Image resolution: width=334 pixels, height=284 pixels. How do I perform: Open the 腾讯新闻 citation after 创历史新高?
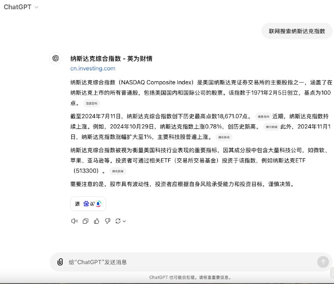pos(272,127)
